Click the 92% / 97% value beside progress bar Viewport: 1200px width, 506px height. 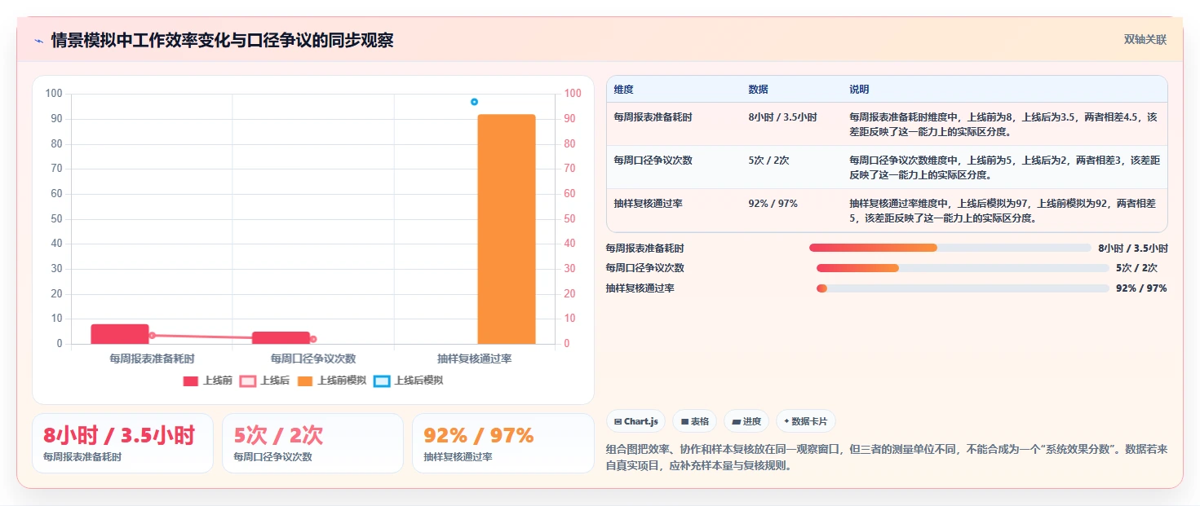1141,288
